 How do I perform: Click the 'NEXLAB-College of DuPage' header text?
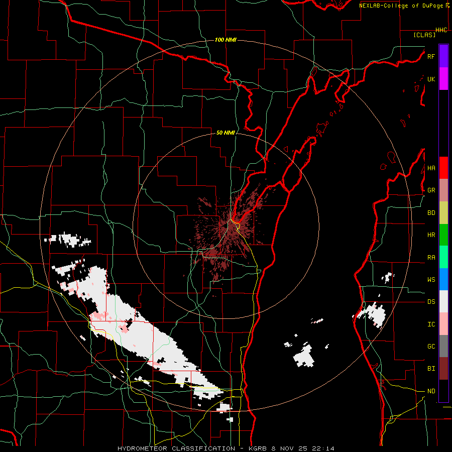(401, 6)
